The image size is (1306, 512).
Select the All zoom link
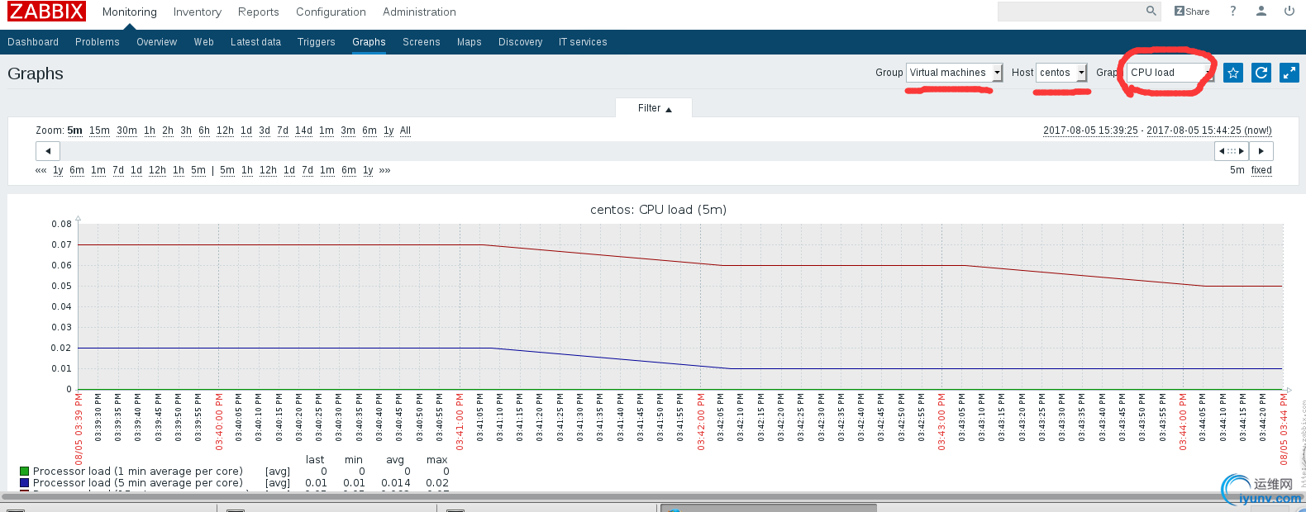pos(405,130)
